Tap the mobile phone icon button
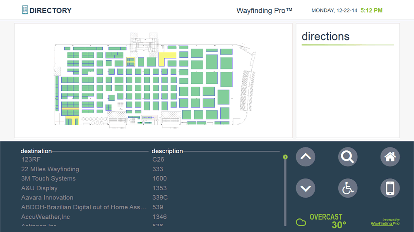414x232 pixels. 390,189
